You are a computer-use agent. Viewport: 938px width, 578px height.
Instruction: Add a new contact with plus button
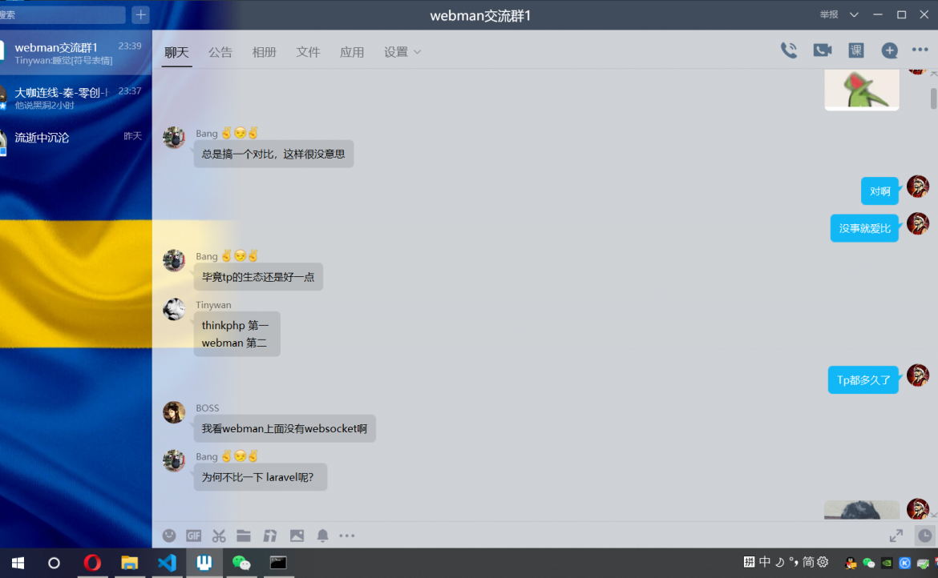coord(140,15)
